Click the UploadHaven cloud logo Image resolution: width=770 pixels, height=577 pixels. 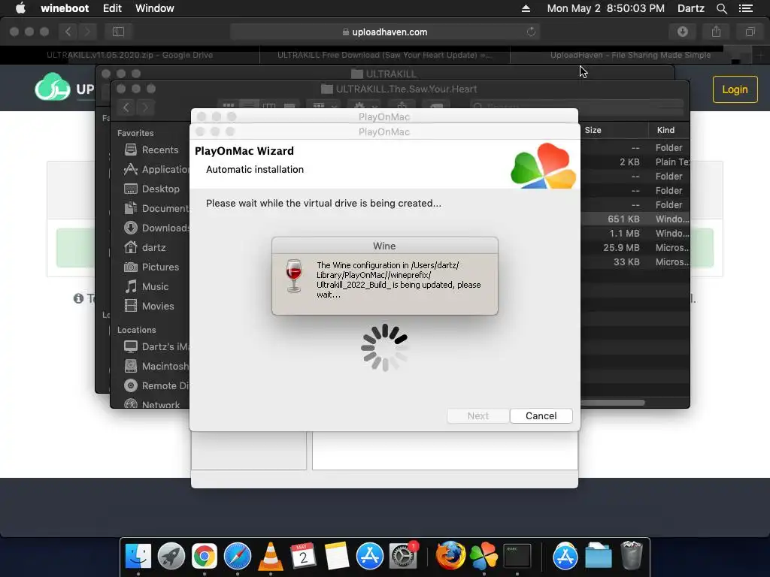53,87
